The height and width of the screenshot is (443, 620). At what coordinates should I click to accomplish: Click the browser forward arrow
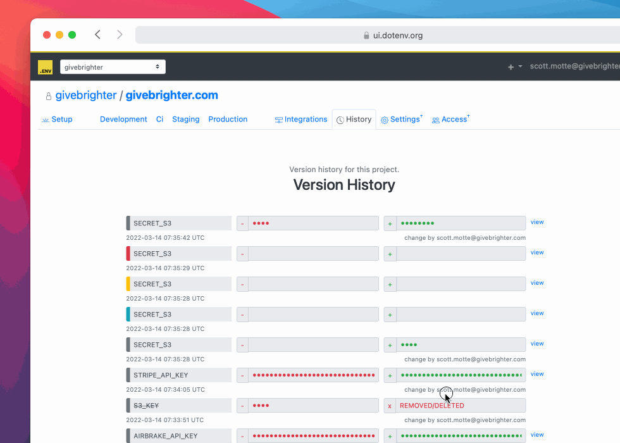(120, 35)
